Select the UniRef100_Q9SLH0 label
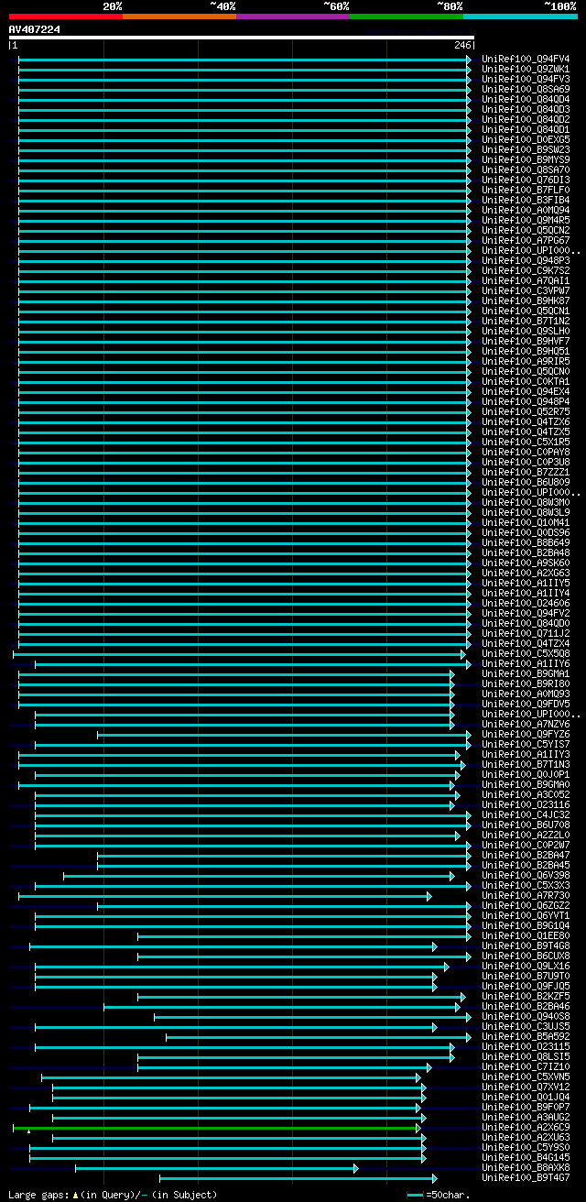 526,332
